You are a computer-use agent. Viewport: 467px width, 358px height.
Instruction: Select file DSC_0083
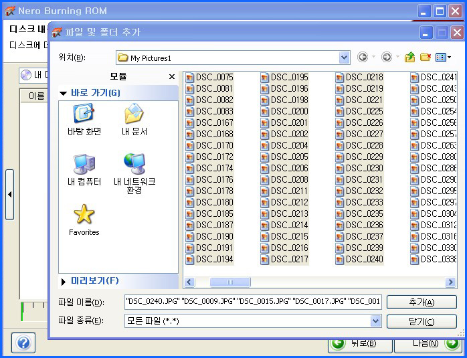(209, 111)
